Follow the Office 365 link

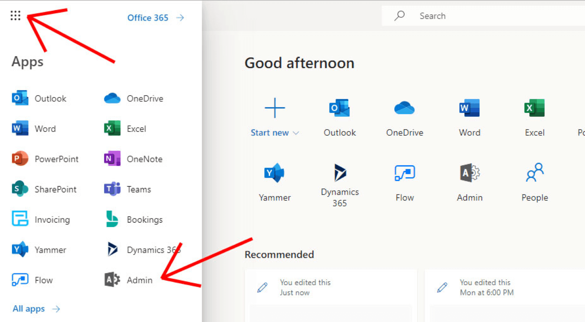tap(155, 18)
